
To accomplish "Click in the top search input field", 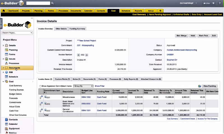I will (x=38, y=3).
